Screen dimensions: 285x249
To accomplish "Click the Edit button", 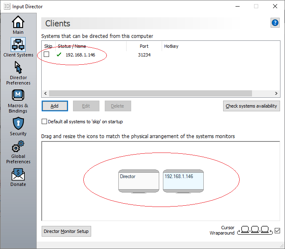I will pyautogui.click(x=86, y=106).
